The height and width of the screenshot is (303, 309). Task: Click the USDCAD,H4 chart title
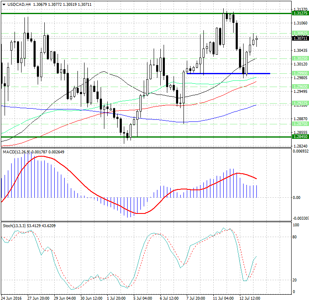17,4
